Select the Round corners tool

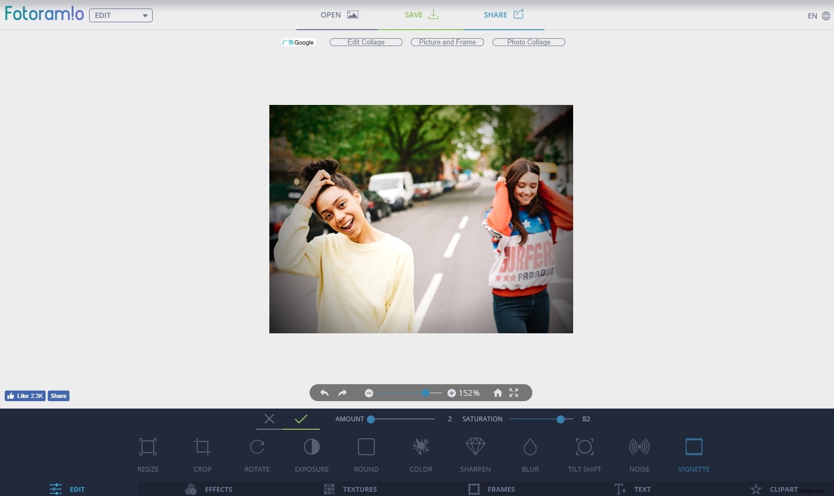(x=366, y=454)
